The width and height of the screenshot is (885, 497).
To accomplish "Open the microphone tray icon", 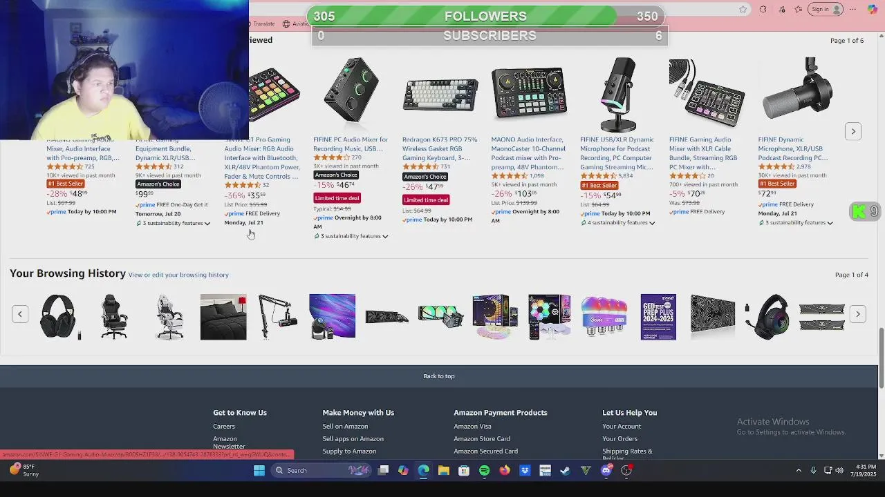I will (x=813, y=471).
